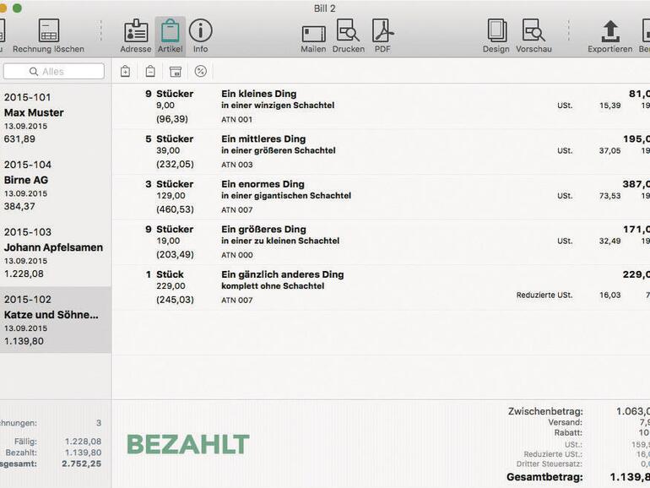Image resolution: width=650 pixels, height=488 pixels.
Task: Click the Gesamtbetrag total label
Action: [544, 477]
